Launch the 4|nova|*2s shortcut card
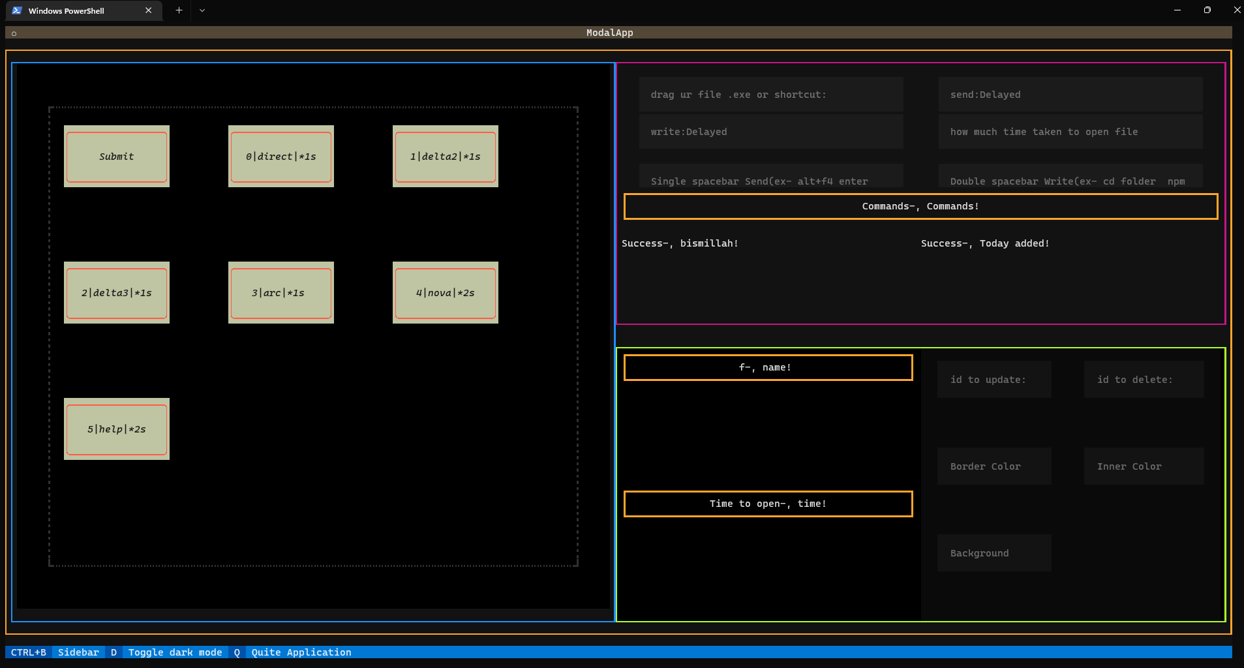 pos(445,292)
